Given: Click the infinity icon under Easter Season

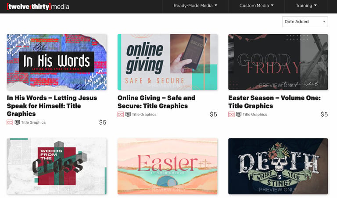Looking at the screenshot, I should click(x=231, y=115).
